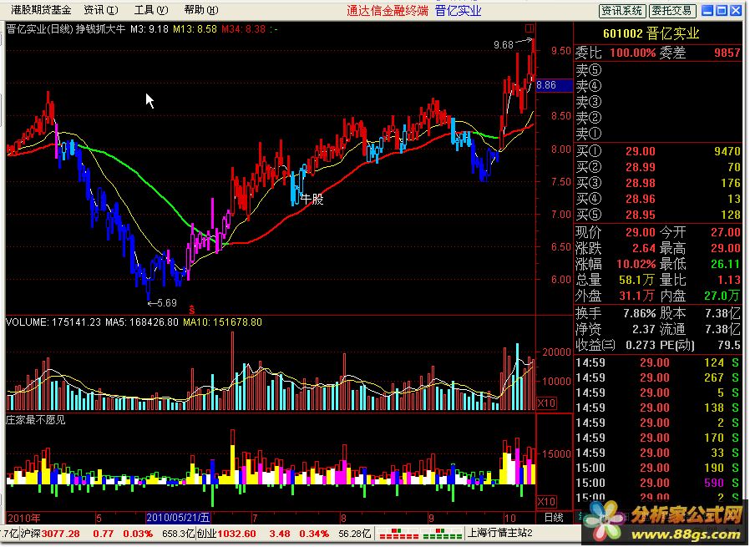This screenshot has height=547, width=750.
Task: Click the 卖⑤ ask row
Action: pos(658,70)
